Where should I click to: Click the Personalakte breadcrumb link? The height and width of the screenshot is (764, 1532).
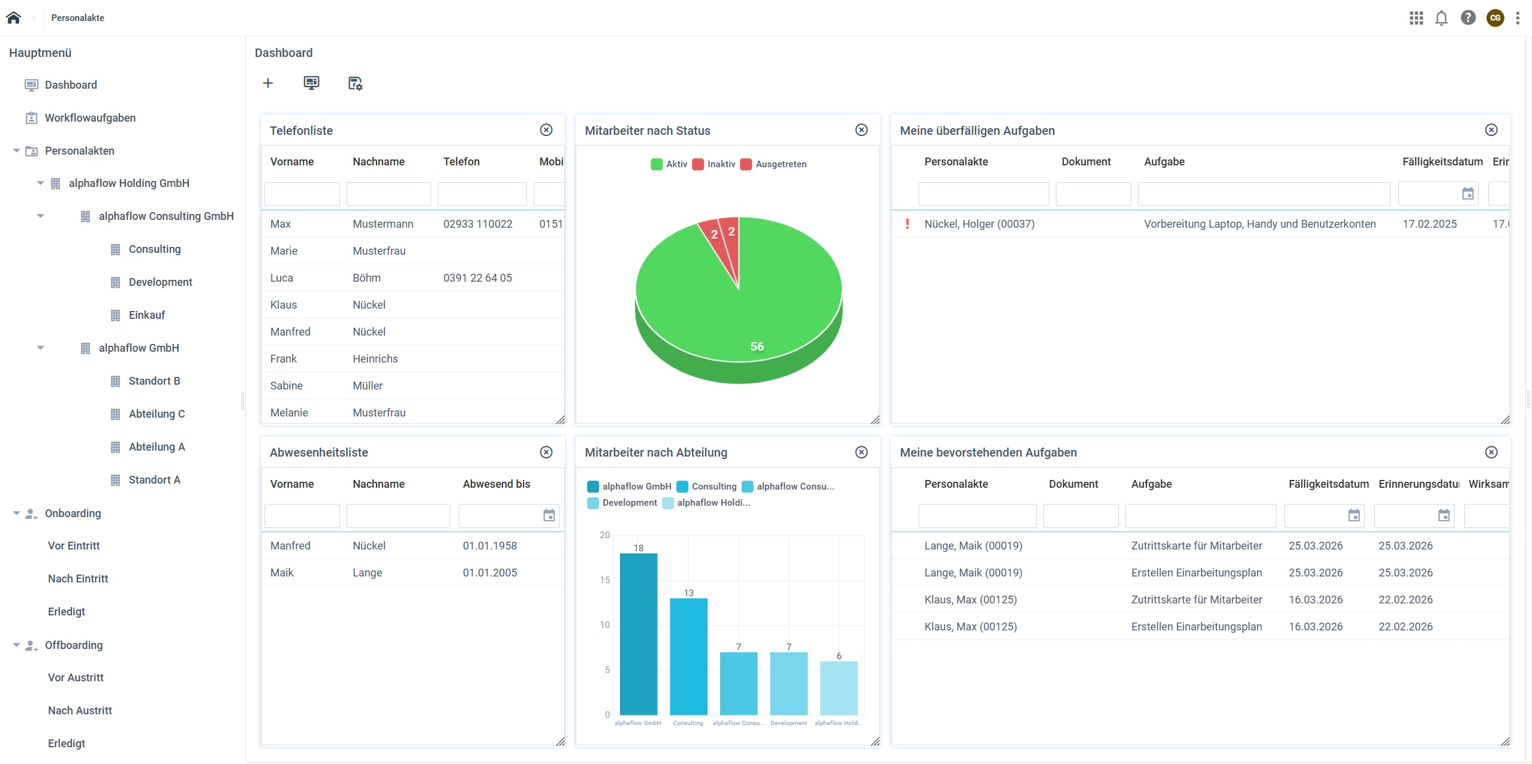[77, 18]
